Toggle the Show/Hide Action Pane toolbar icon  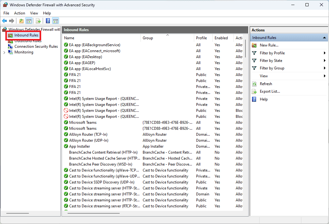pos(56,21)
